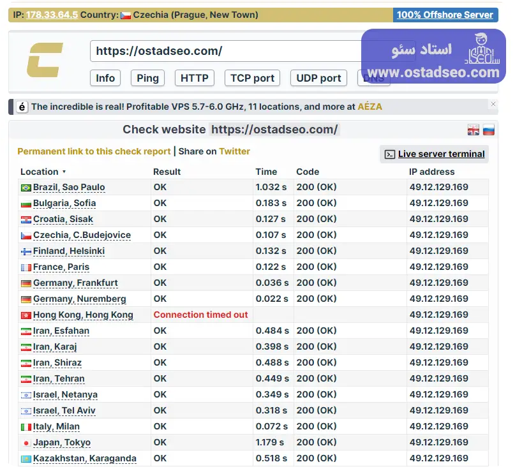Click the website URL in Check website heading
Screen dimensions: 515x469
[274, 130]
